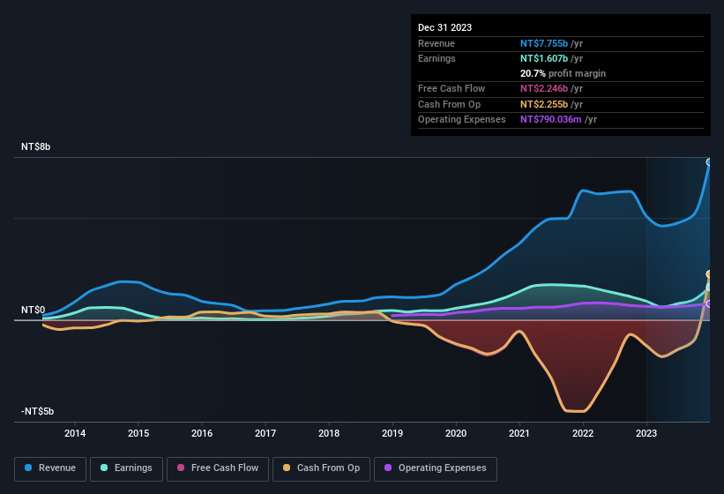The width and height of the screenshot is (724, 494).
Task: Click the 2021 x-axis label
Action: click(519, 433)
